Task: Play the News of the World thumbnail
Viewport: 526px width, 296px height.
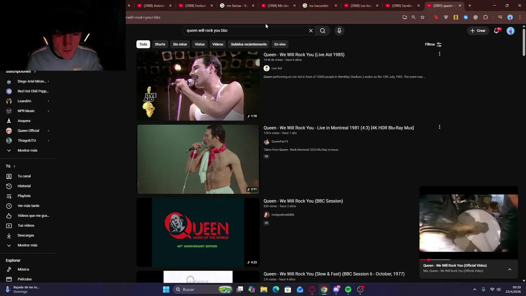Action: click(x=198, y=232)
